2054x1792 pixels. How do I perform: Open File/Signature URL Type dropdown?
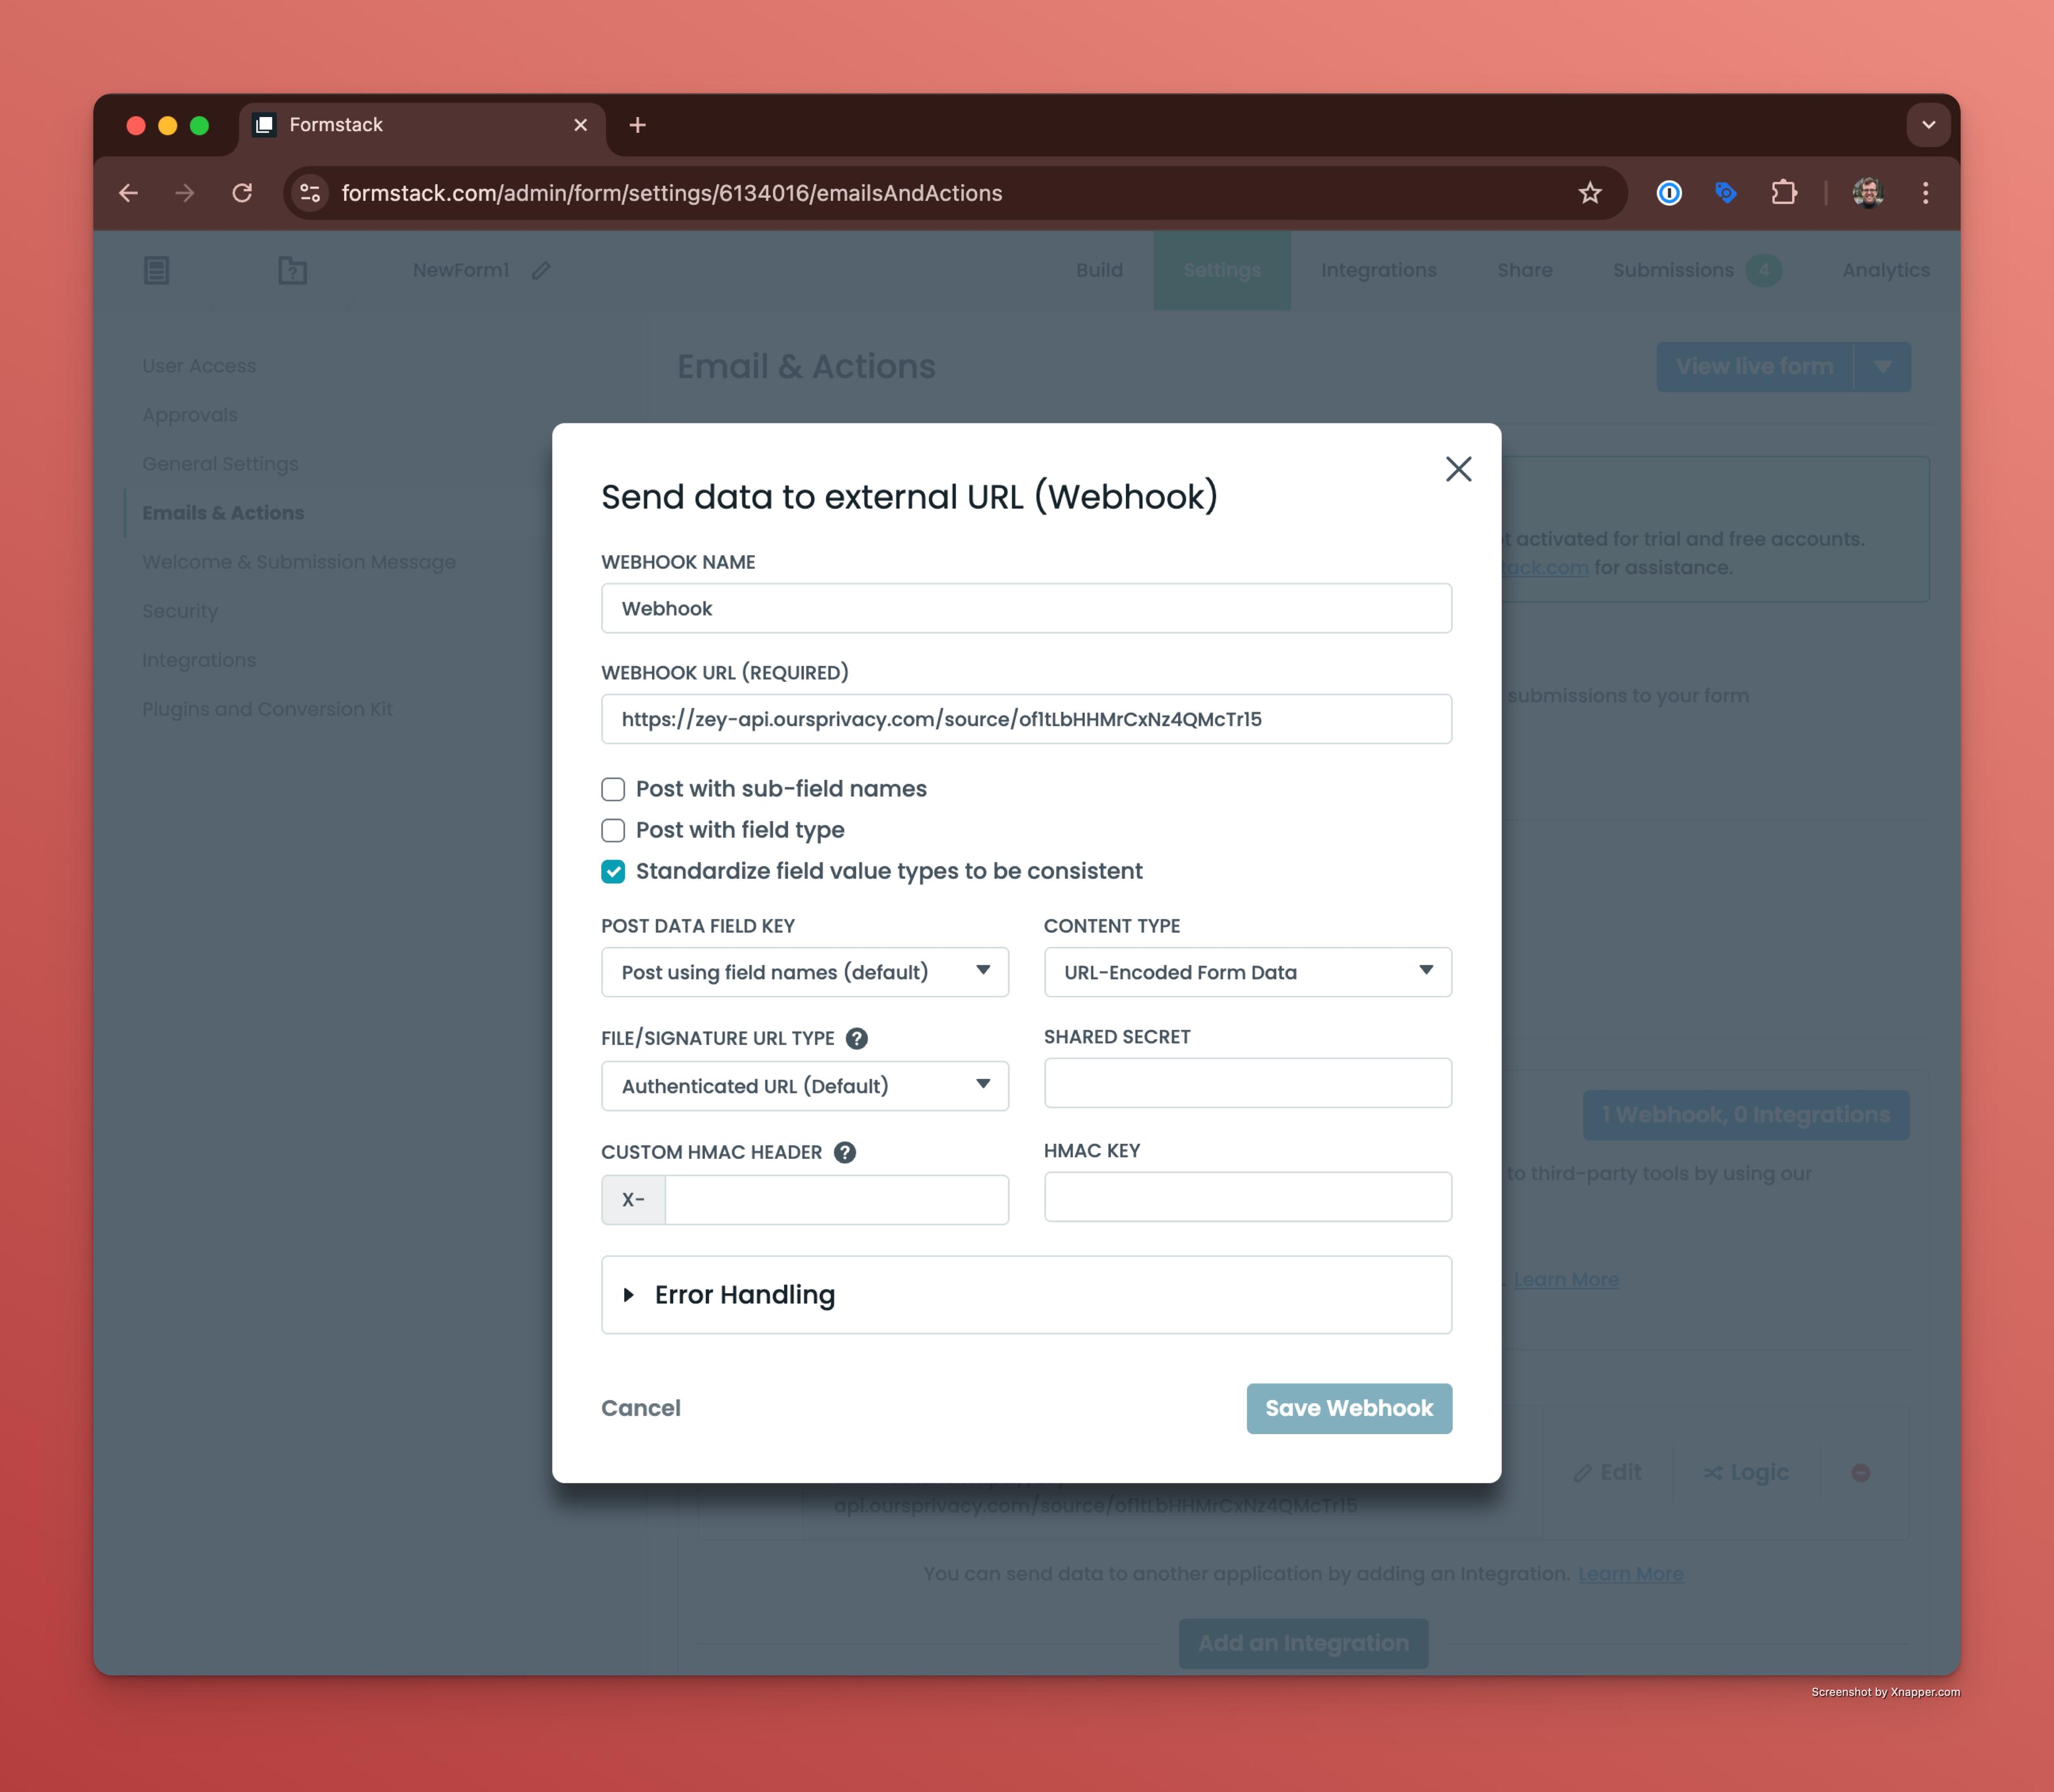coord(804,1086)
